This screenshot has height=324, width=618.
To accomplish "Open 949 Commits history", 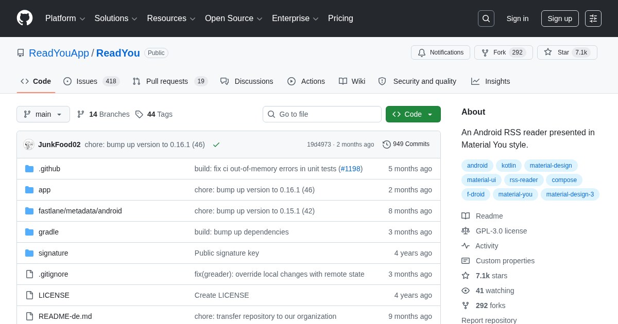I will [x=406, y=145].
